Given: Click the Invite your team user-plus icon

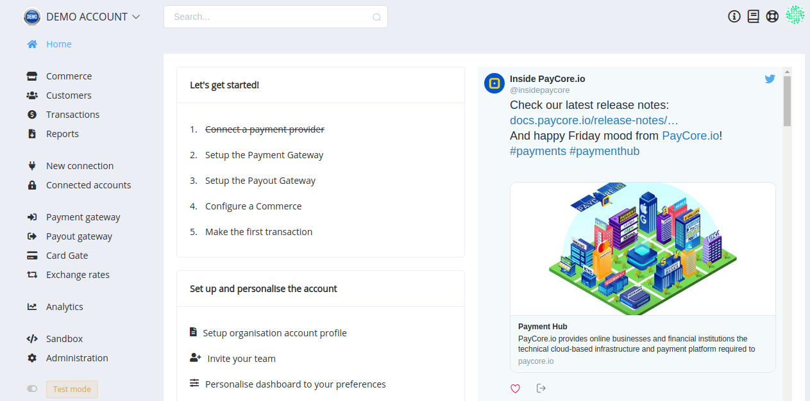Looking at the screenshot, I should pos(196,358).
